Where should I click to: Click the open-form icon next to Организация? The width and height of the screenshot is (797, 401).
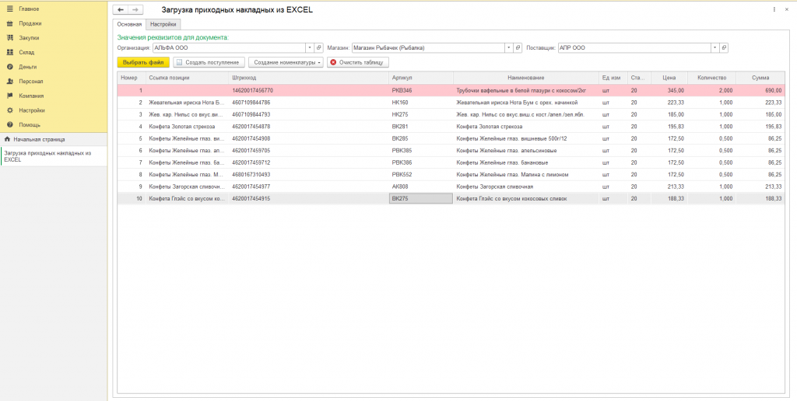coord(318,47)
